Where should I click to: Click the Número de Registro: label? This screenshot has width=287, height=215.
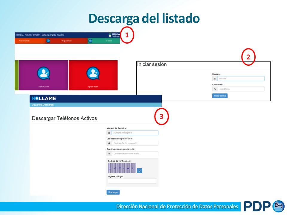coord(116,128)
